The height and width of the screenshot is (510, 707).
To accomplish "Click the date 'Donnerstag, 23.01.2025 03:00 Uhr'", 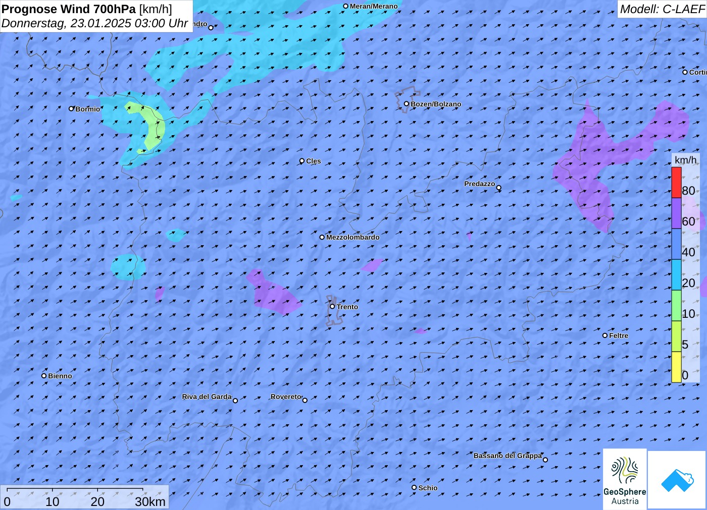I will click(x=95, y=23).
